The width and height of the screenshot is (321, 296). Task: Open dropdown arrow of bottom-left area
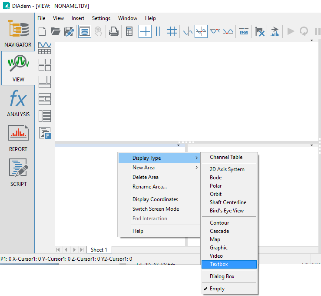click(179, 145)
